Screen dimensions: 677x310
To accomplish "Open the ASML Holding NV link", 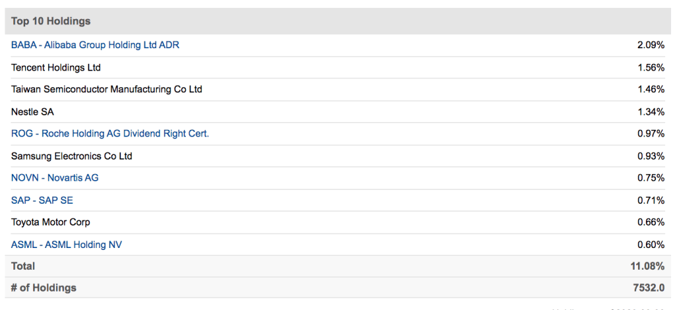I will pyautogui.click(x=67, y=245).
